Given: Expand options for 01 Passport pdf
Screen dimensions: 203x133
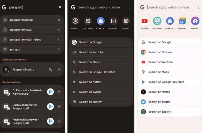Looking at the screenshot, I should point(59,92).
